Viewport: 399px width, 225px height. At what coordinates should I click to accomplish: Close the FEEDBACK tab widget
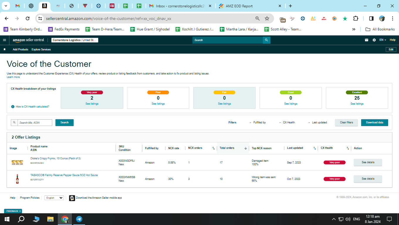coord(20,211)
